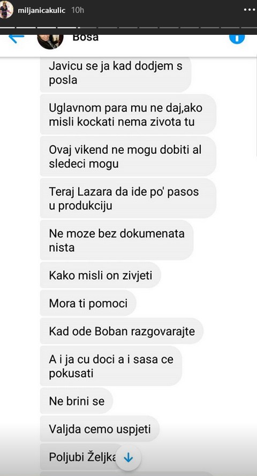Viewport: 257px width, 476px height.
Task: Click the story progress bar segments
Action: 128,28
